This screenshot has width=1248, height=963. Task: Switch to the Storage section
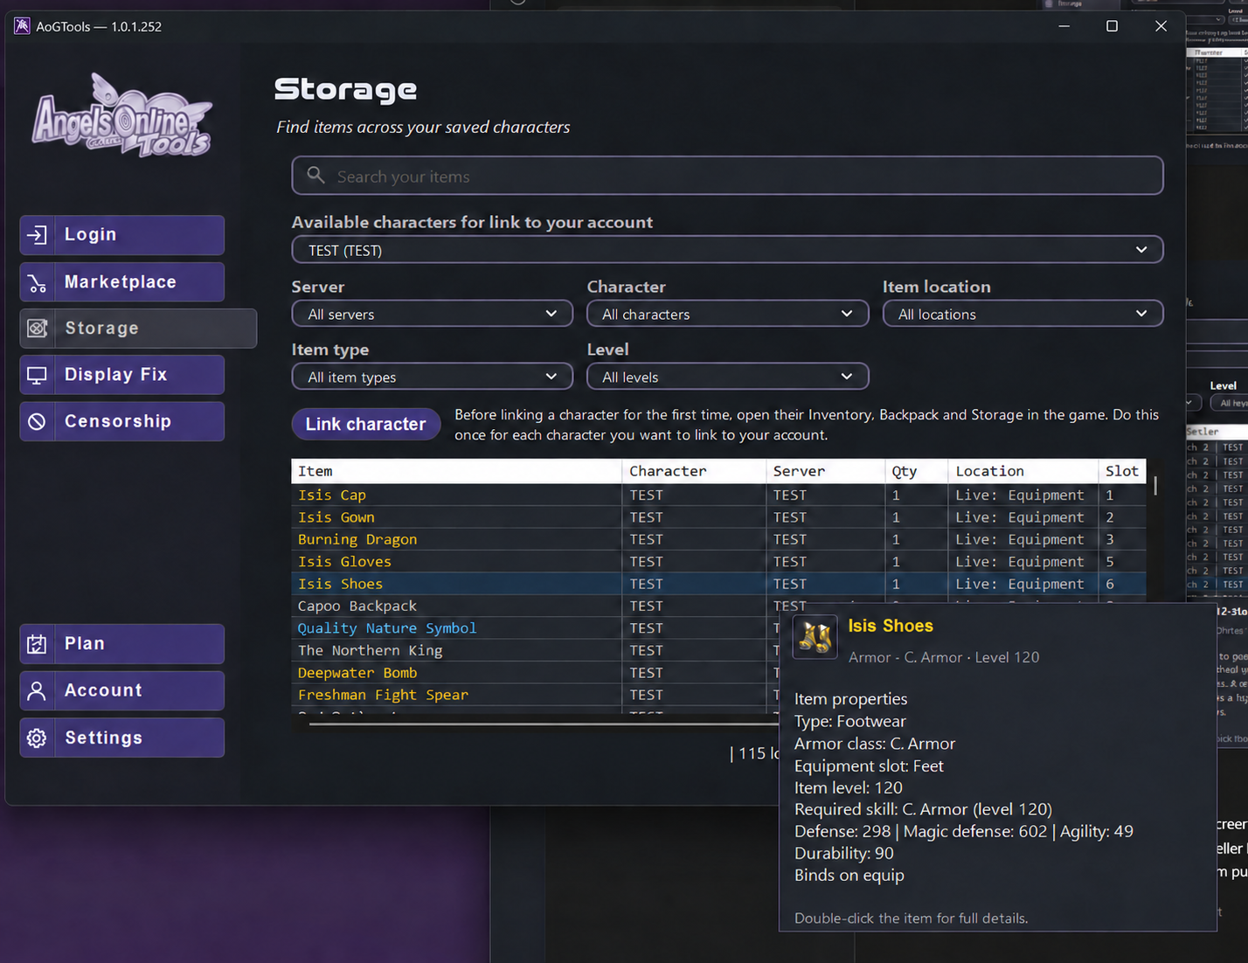[138, 329]
